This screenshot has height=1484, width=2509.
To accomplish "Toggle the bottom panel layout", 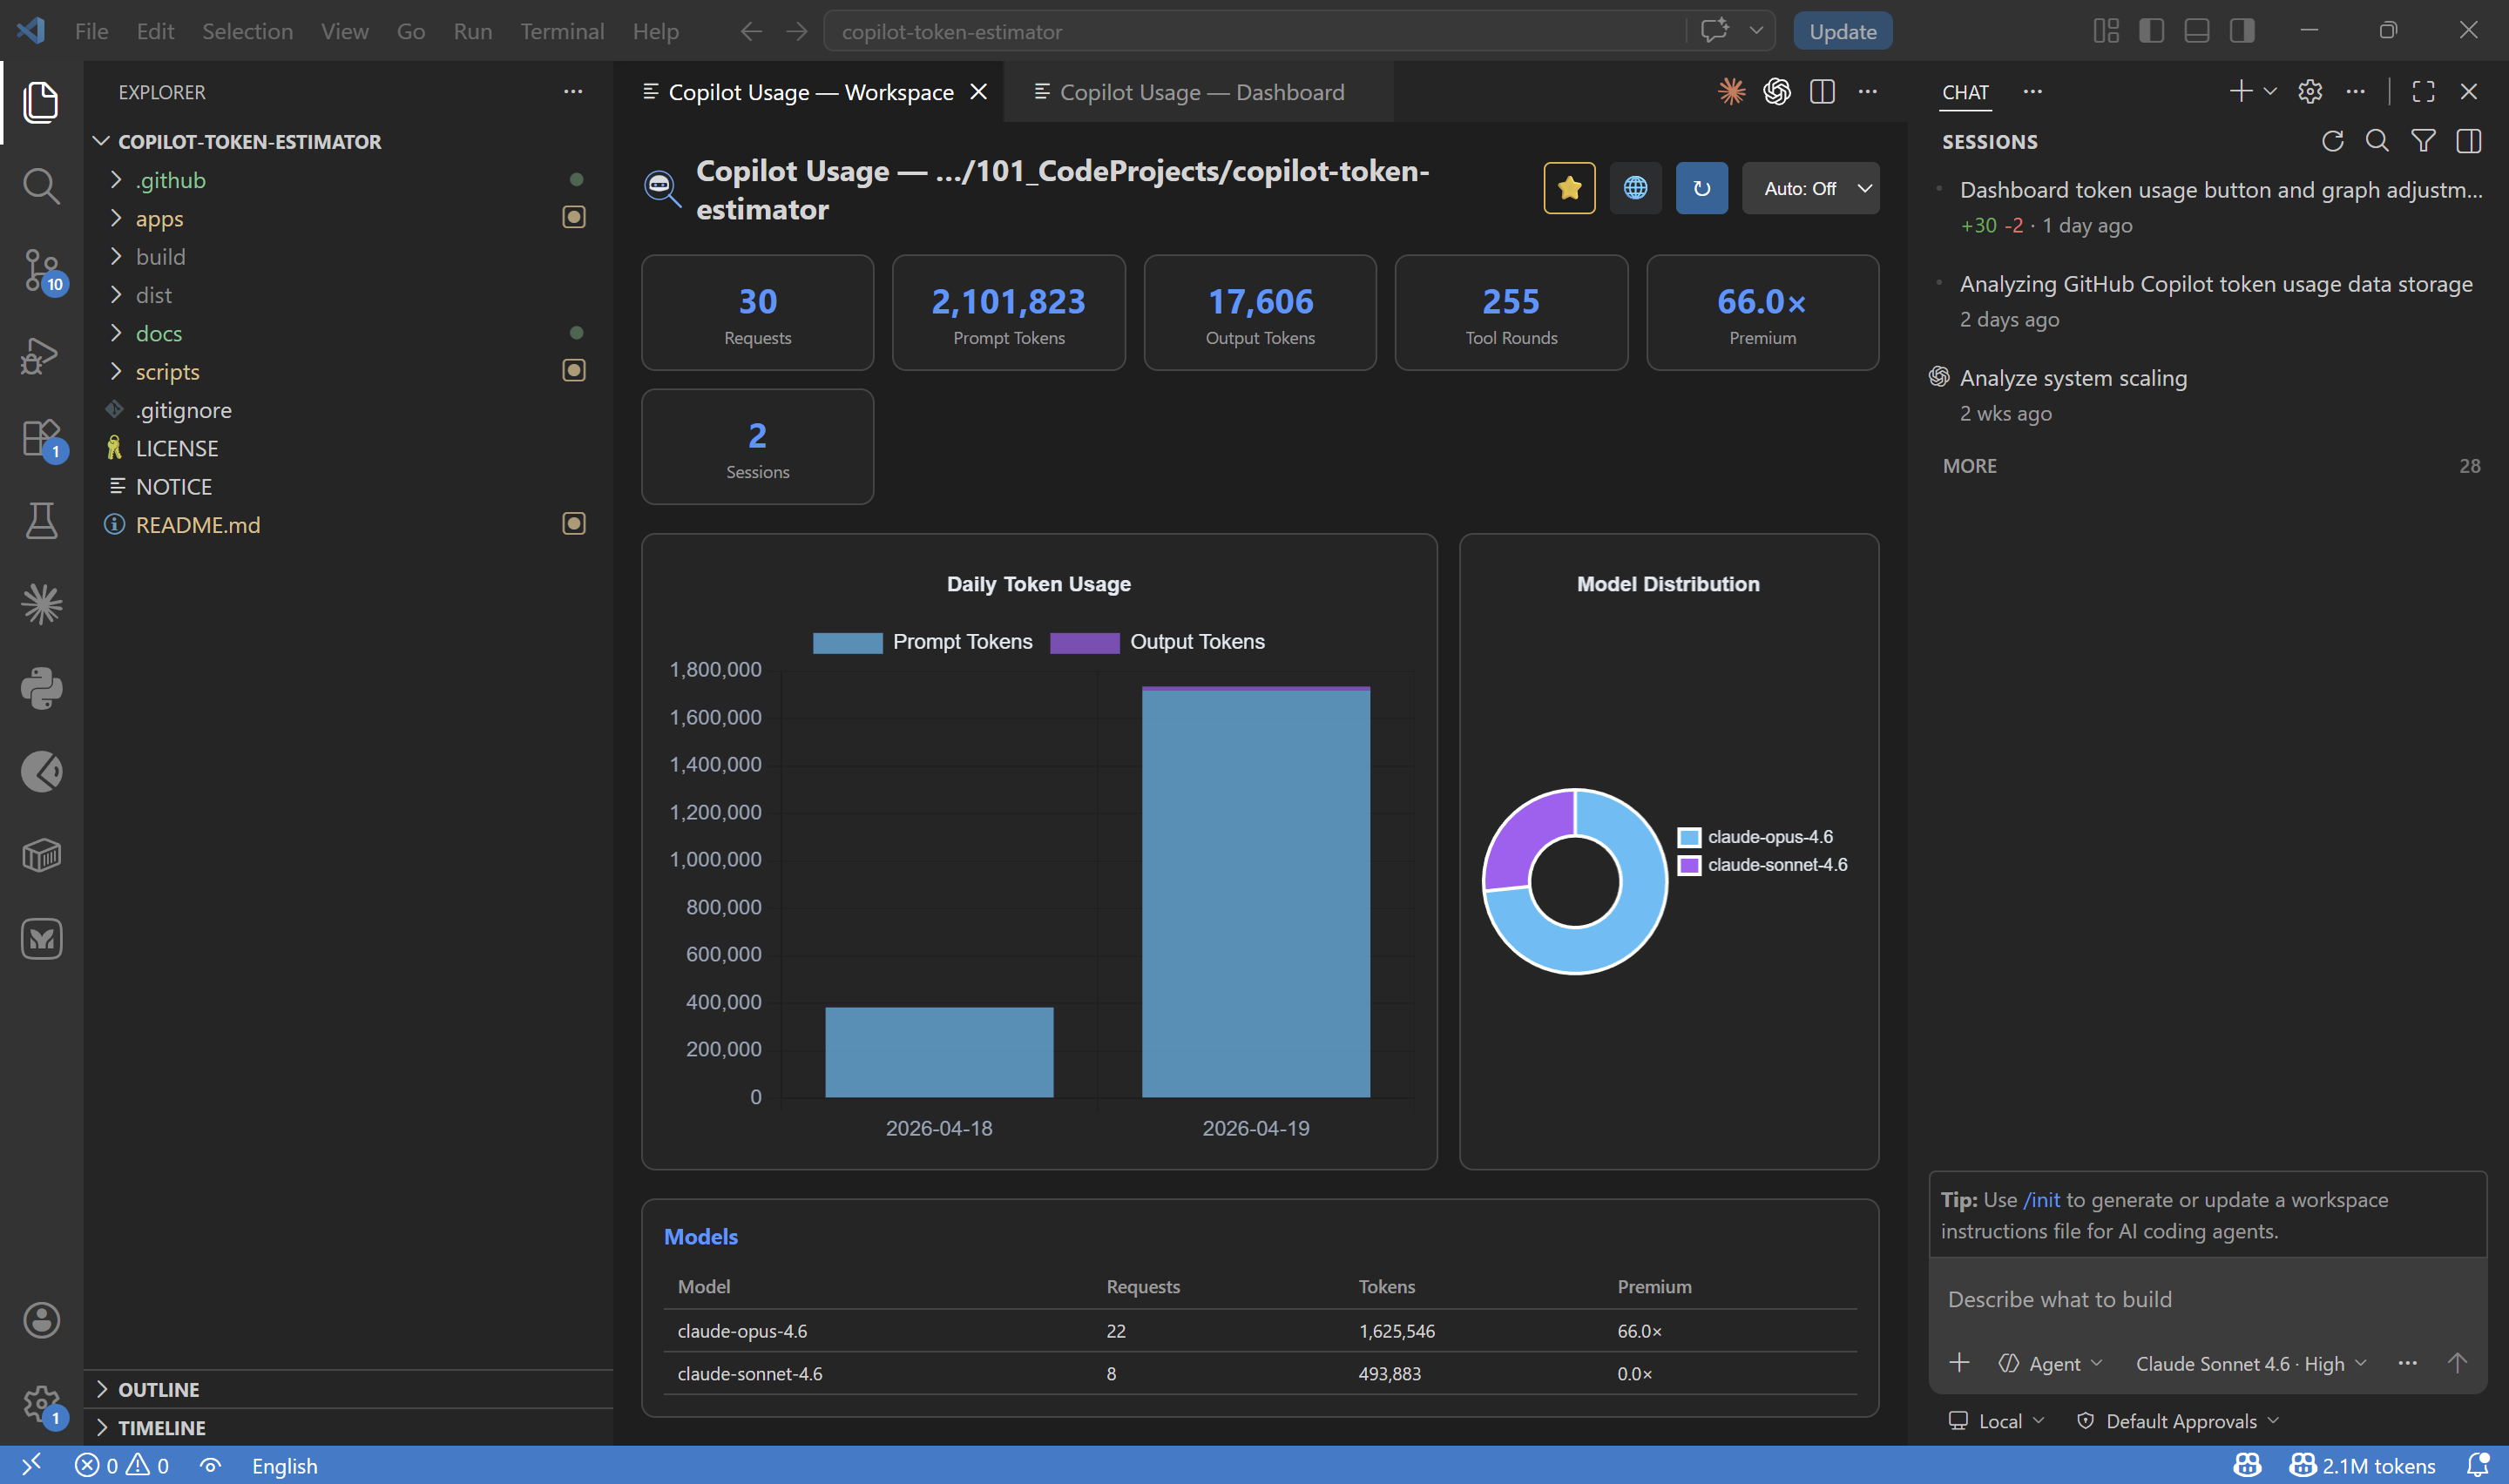I will (2197, 31).
